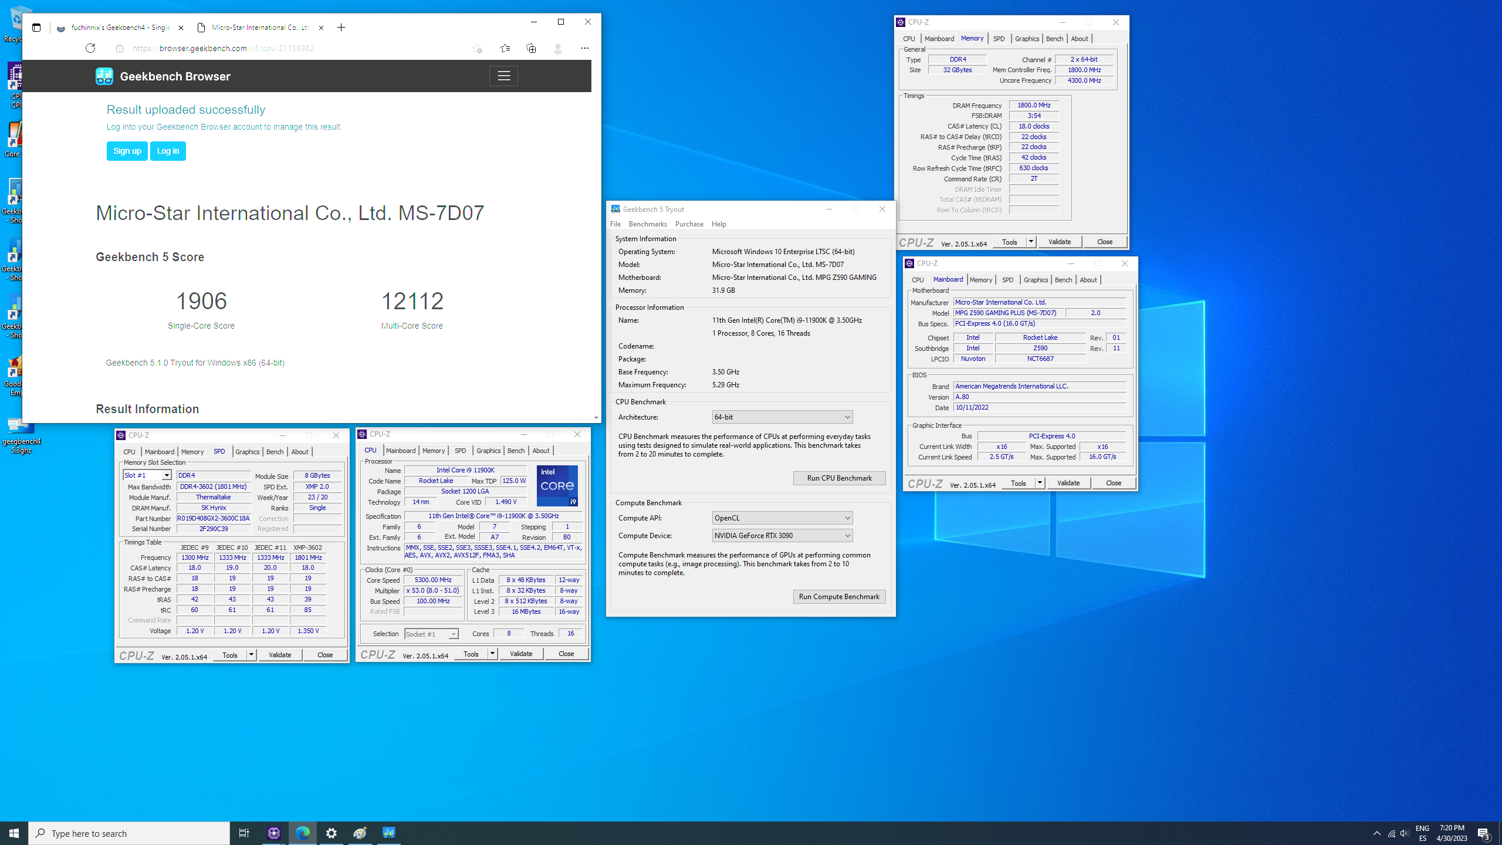Open Compute Device RTX 3090 dropdown

point(782,535)
